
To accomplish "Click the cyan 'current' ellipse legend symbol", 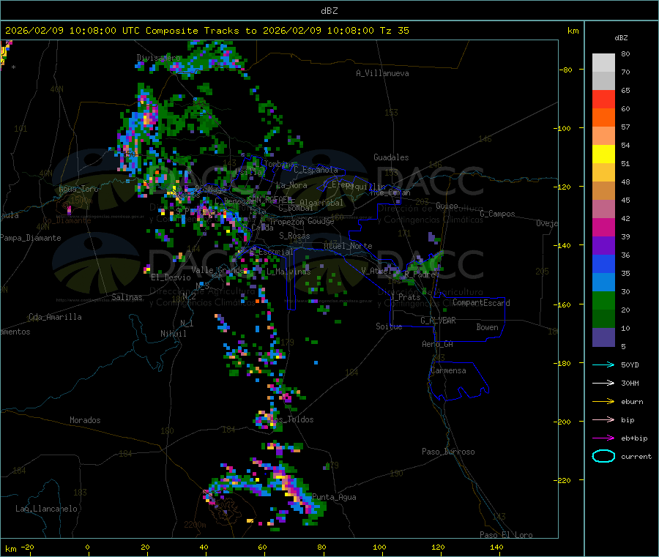I will click(x=603, y=456).
